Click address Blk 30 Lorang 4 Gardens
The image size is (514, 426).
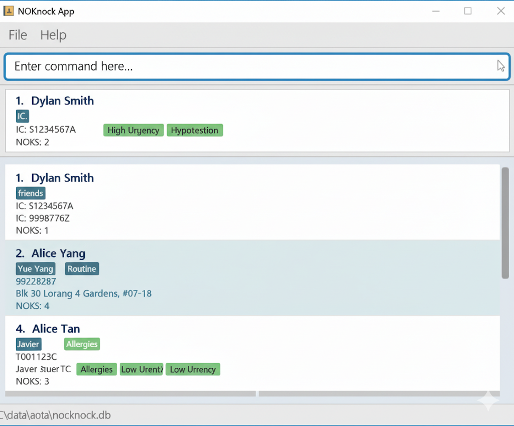coord(83,293)
